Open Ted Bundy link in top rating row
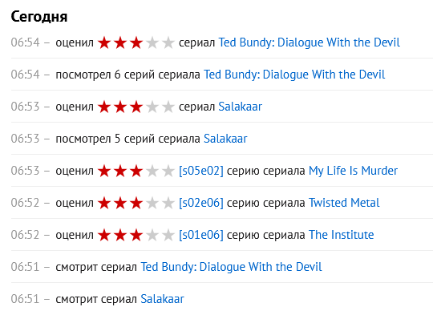 [309, 42]
